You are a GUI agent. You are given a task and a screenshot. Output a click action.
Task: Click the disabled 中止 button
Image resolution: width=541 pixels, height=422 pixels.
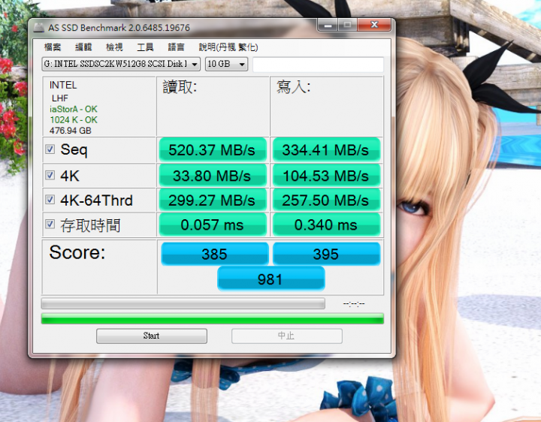point(287,336)
